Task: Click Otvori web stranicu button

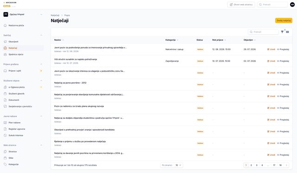Action: tap(241, 5)
